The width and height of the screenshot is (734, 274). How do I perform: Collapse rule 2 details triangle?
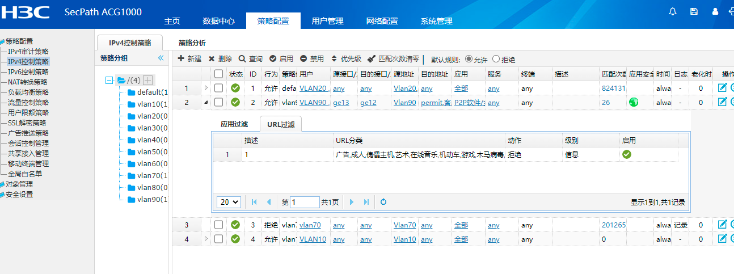tap(206, 102)
